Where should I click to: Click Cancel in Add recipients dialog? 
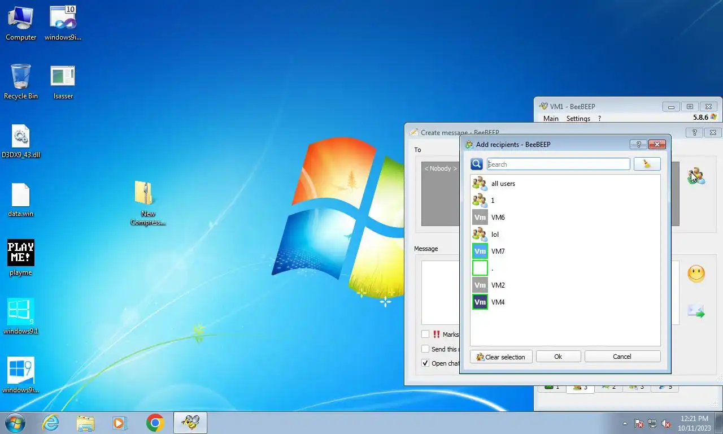(622, 357)
